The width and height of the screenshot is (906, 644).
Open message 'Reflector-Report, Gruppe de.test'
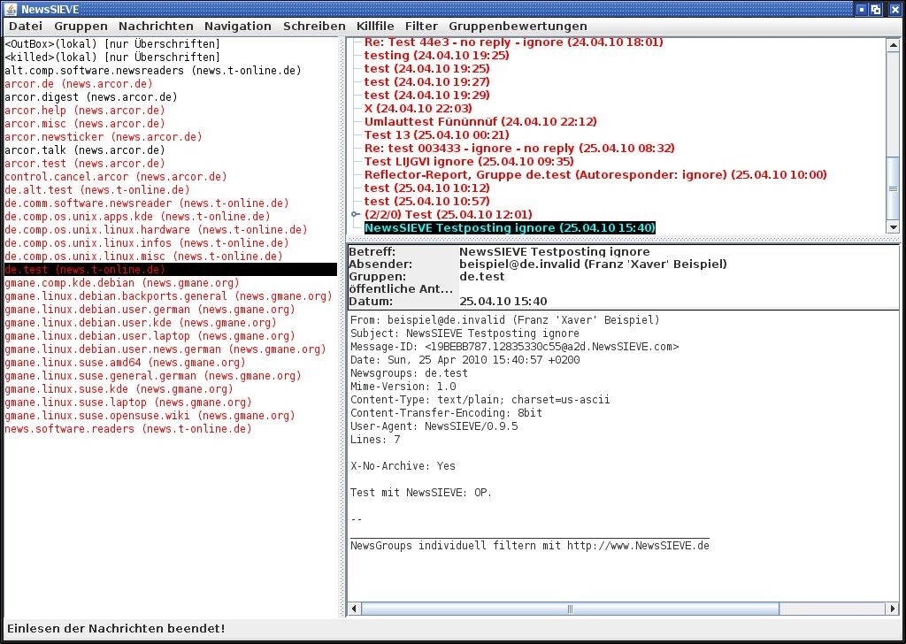[595, 175]
